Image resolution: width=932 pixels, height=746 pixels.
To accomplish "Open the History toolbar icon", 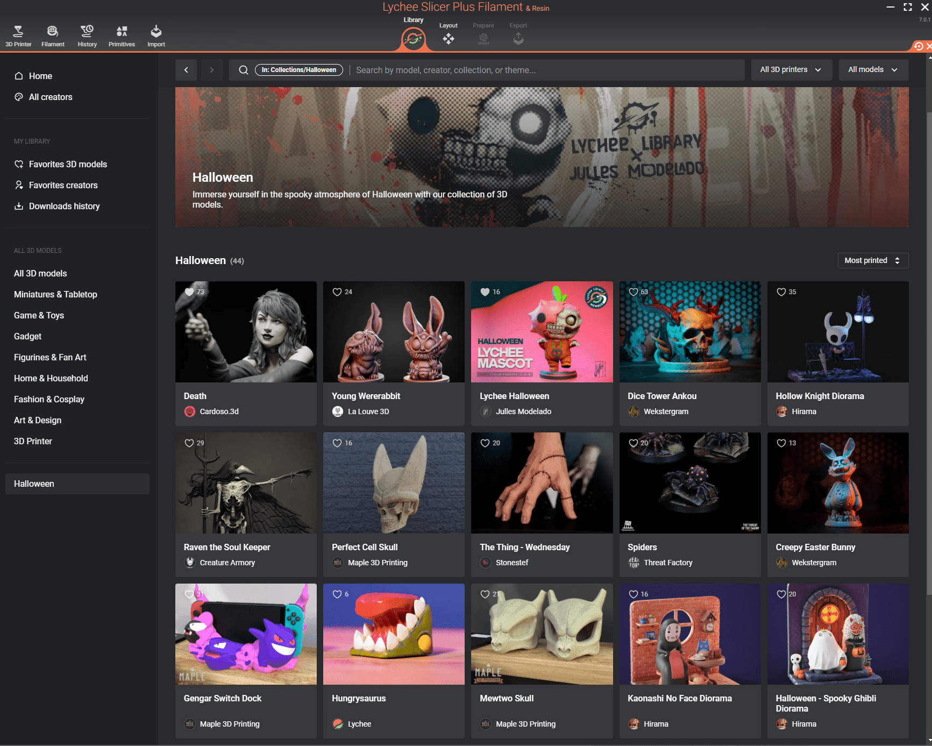I will point(87,36).
